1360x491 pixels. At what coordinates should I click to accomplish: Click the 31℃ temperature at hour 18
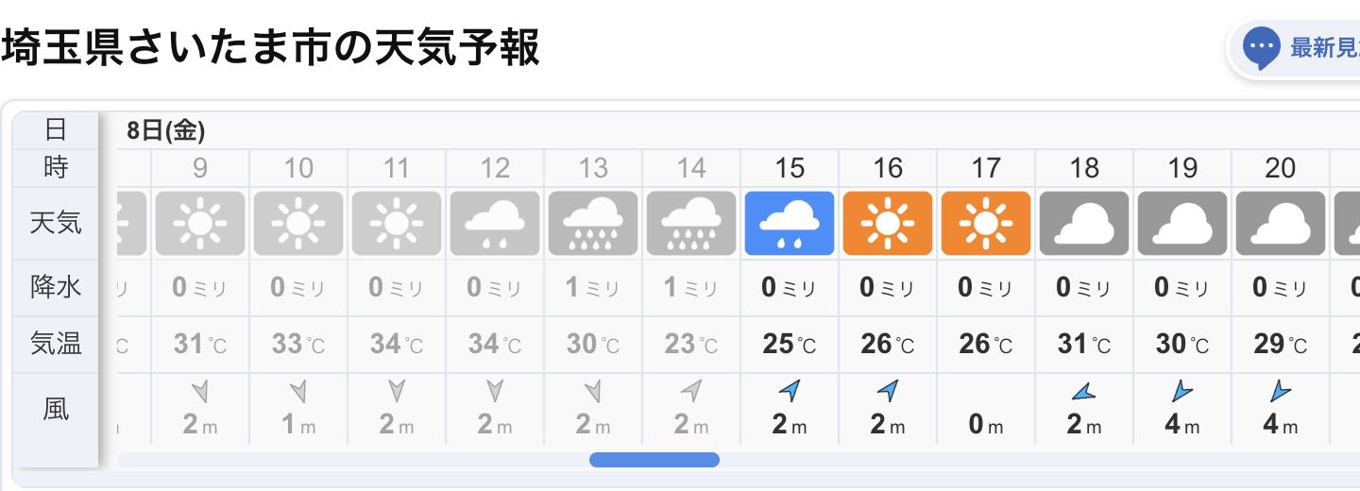(x=1084, y=344)
